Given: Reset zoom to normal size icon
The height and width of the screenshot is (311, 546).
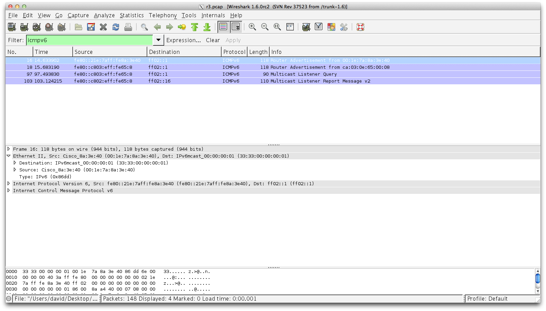Looking at the screenshot, I should point(277,27).
